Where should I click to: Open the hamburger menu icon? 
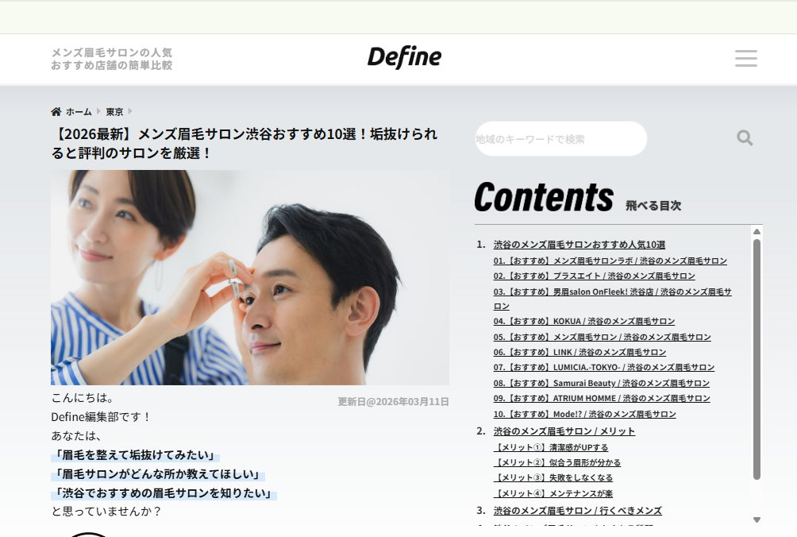tap(745, 59)
